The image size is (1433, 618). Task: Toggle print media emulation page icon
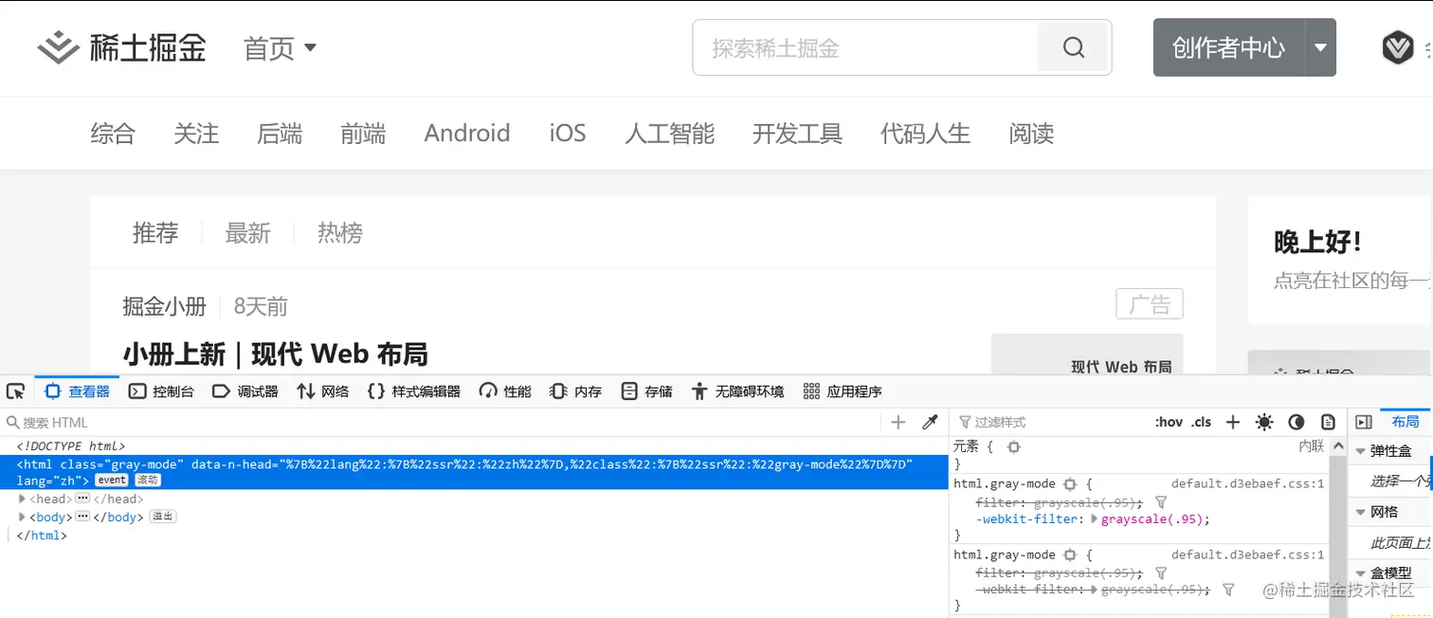[x=1327, y=422]
